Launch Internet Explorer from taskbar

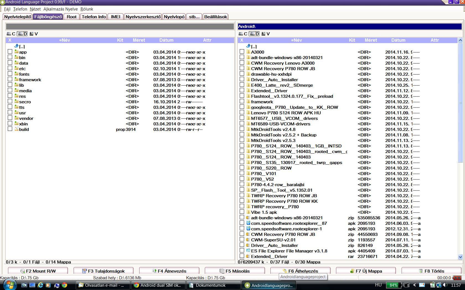[40, 285]
